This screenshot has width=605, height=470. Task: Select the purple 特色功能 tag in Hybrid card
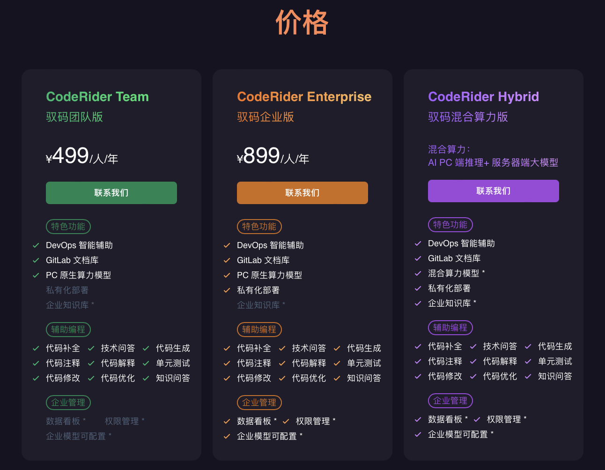tap(450, 225)
